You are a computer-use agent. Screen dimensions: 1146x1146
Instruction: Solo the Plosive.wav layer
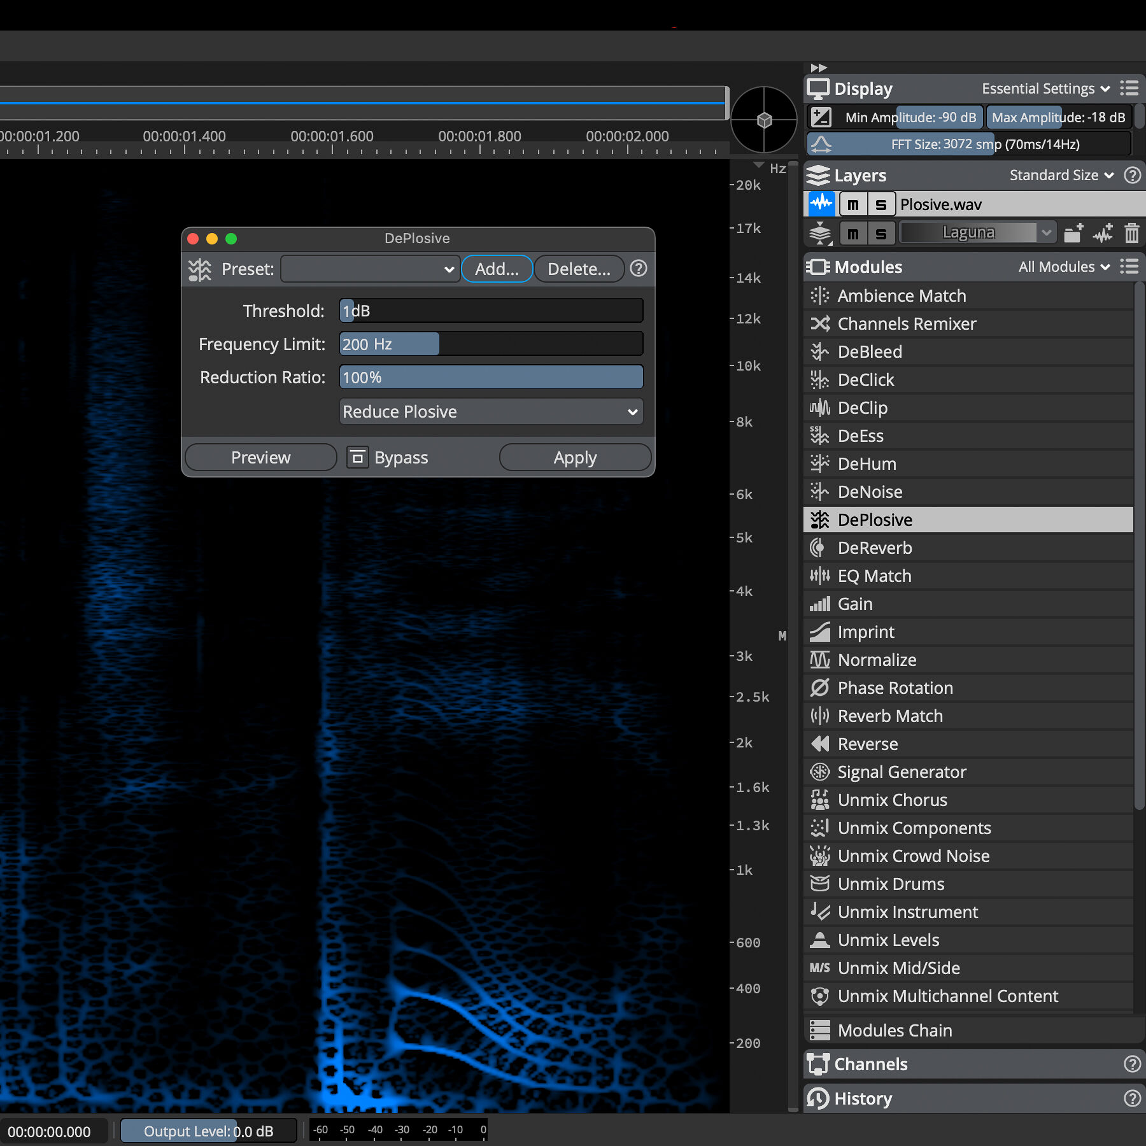click(881, 204)
